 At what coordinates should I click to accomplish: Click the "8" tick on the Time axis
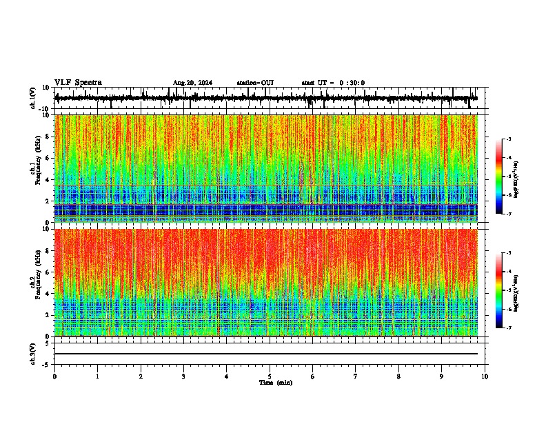[398, 376]
